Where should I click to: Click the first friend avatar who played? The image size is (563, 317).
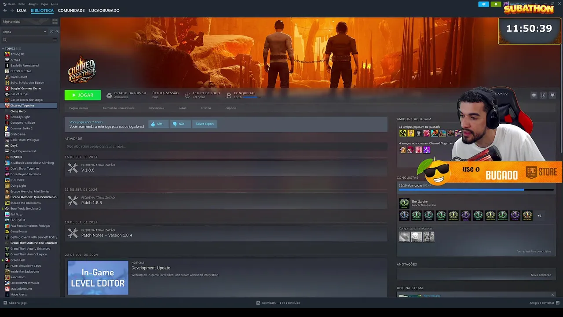[402, 133]
